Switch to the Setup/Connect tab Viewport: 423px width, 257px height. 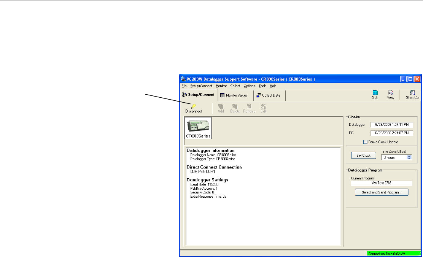(198, 95)
